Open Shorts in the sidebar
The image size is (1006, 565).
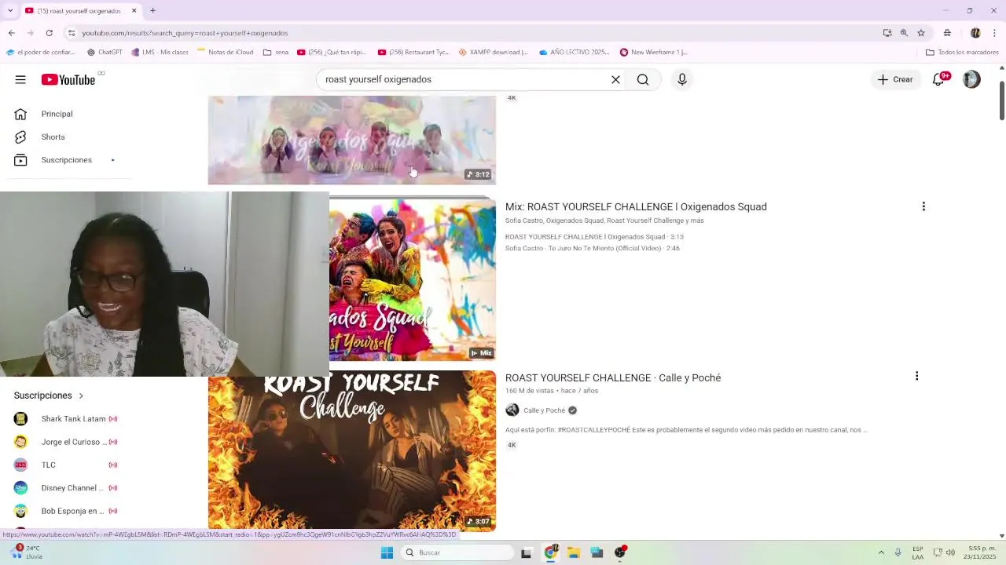pos(53,137)
